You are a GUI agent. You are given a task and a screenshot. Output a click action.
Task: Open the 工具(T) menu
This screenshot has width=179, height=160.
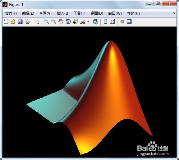pyautogui.click(x=79, y=13)
